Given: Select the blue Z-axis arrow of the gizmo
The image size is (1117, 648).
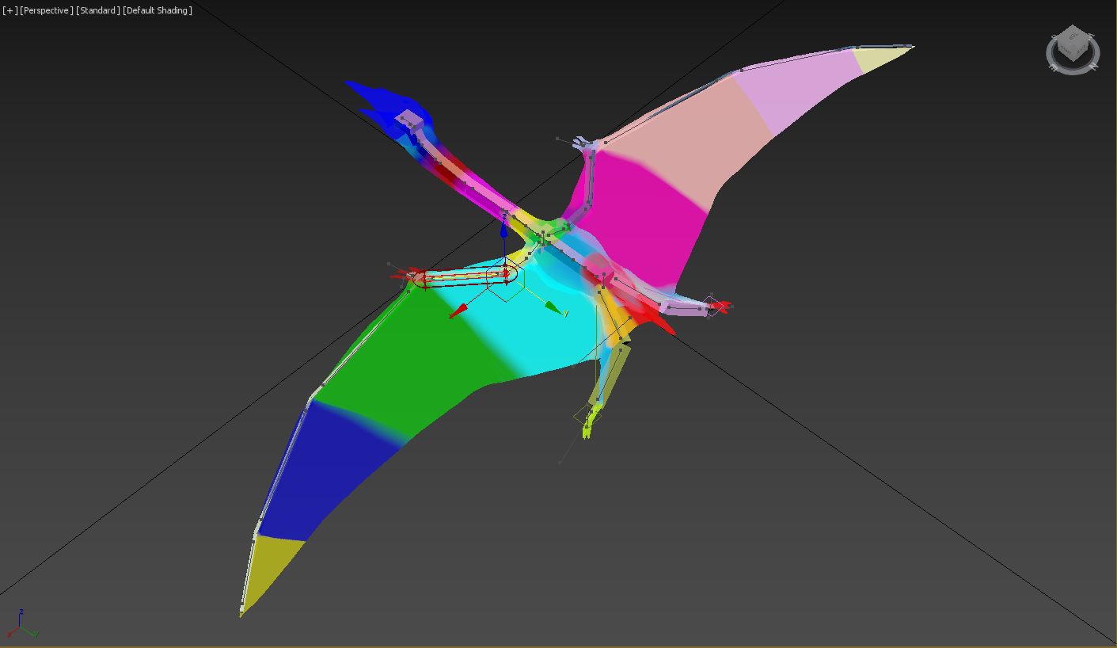Looking at the screenshot, I should [x=504, y=231].
